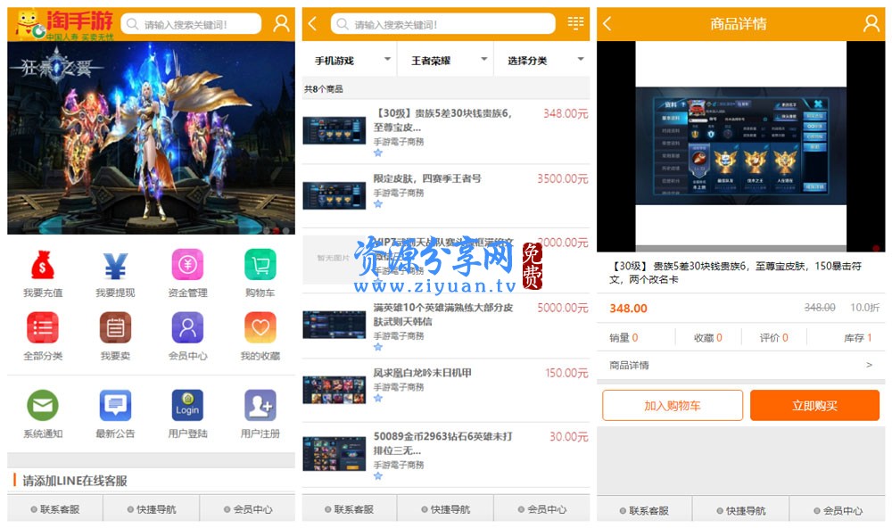Click the star under the 348.00元 listing
The width and height of the screenshot is (892, 528).
pos(378,153)
